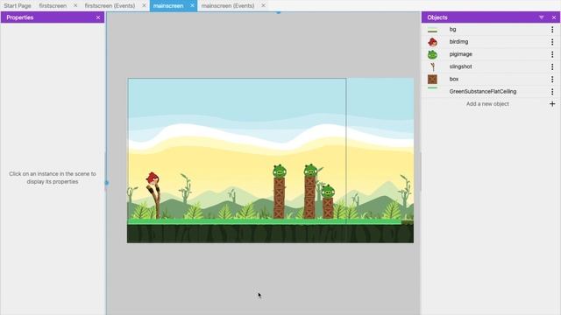Click the birdimg red bird icon
Screen dimensions: 561x315
pyautogui.click(x=432, y=42)
